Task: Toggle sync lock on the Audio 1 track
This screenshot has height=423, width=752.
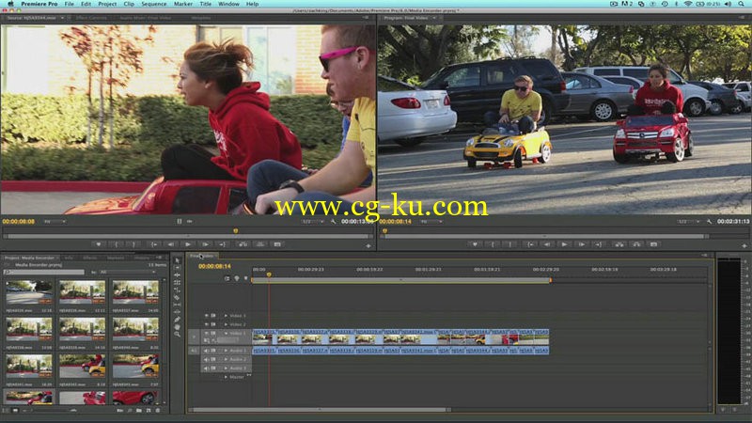Action: (213, 351)
